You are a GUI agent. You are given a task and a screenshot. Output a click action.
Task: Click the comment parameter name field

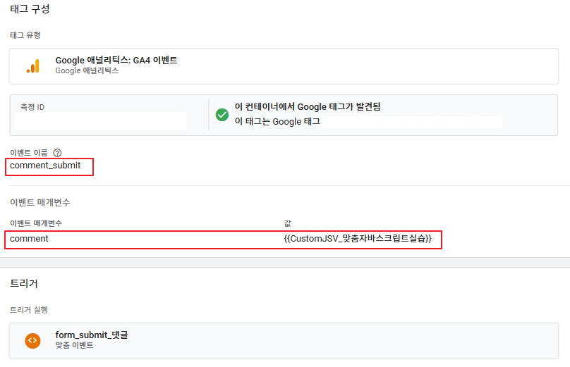pyautogui.click(x=29, y=239)
